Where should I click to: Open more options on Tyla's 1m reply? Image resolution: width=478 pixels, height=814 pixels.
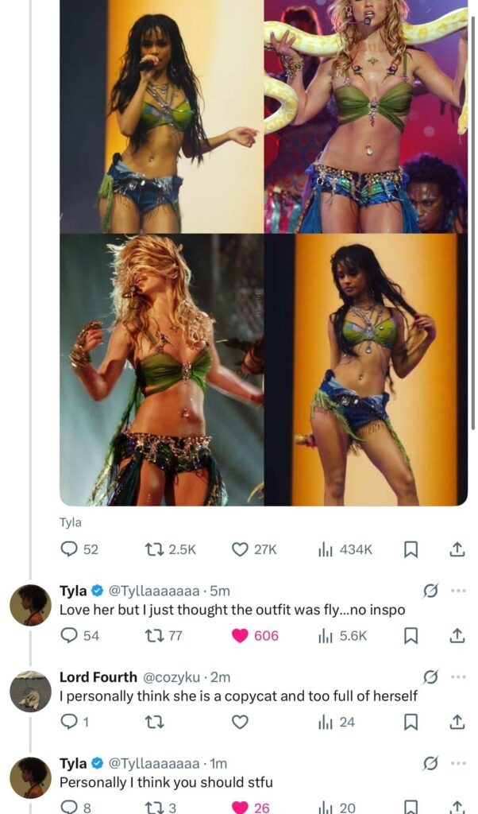tap(457, 764)
